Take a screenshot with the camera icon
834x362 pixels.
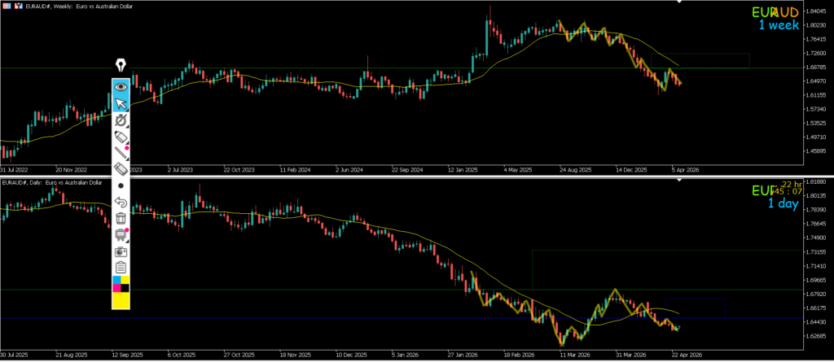[121, 251]
